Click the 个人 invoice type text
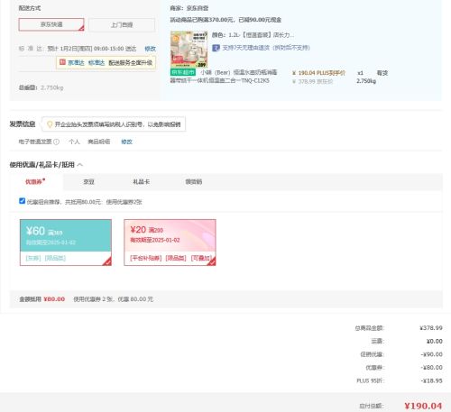Image resolution: width=451 pixels, height=412 pixels. tap(74, 142)
